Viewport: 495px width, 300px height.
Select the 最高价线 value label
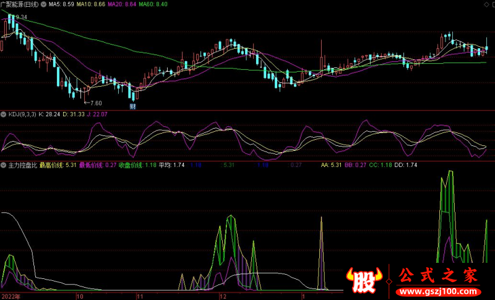pyautogui.click(x=58, y=165)
